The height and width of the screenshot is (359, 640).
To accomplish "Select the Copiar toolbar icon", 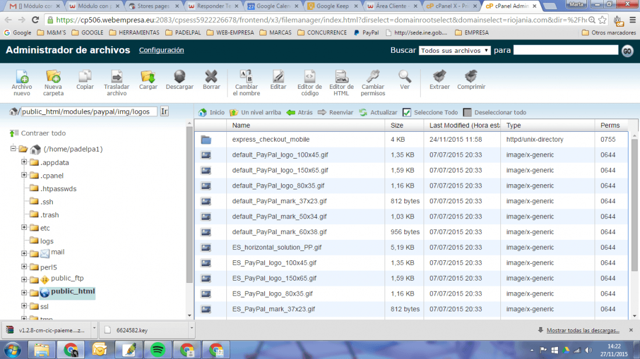I will [85, 80].
